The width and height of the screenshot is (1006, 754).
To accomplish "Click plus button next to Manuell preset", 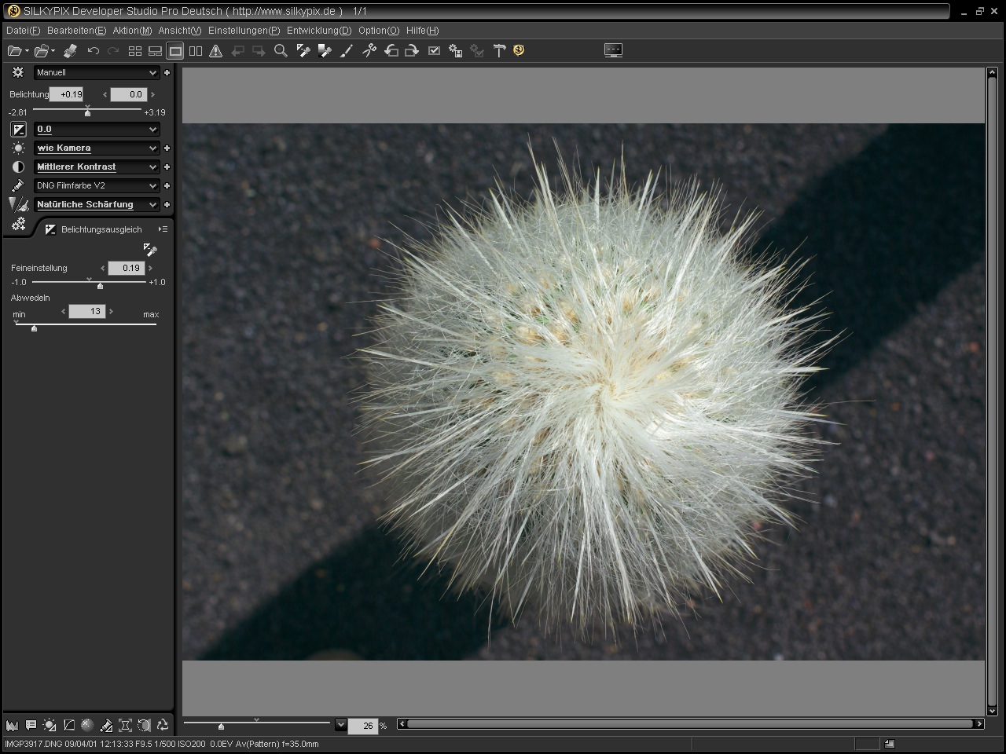I will (167, 72).
